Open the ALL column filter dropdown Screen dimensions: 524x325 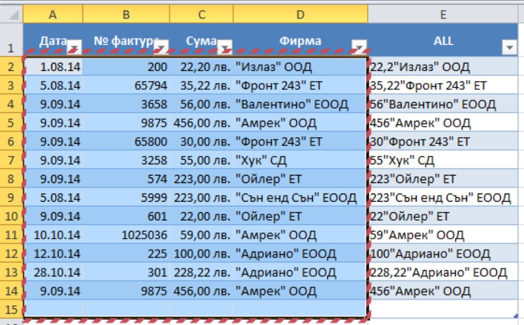[x=509, y=47]
